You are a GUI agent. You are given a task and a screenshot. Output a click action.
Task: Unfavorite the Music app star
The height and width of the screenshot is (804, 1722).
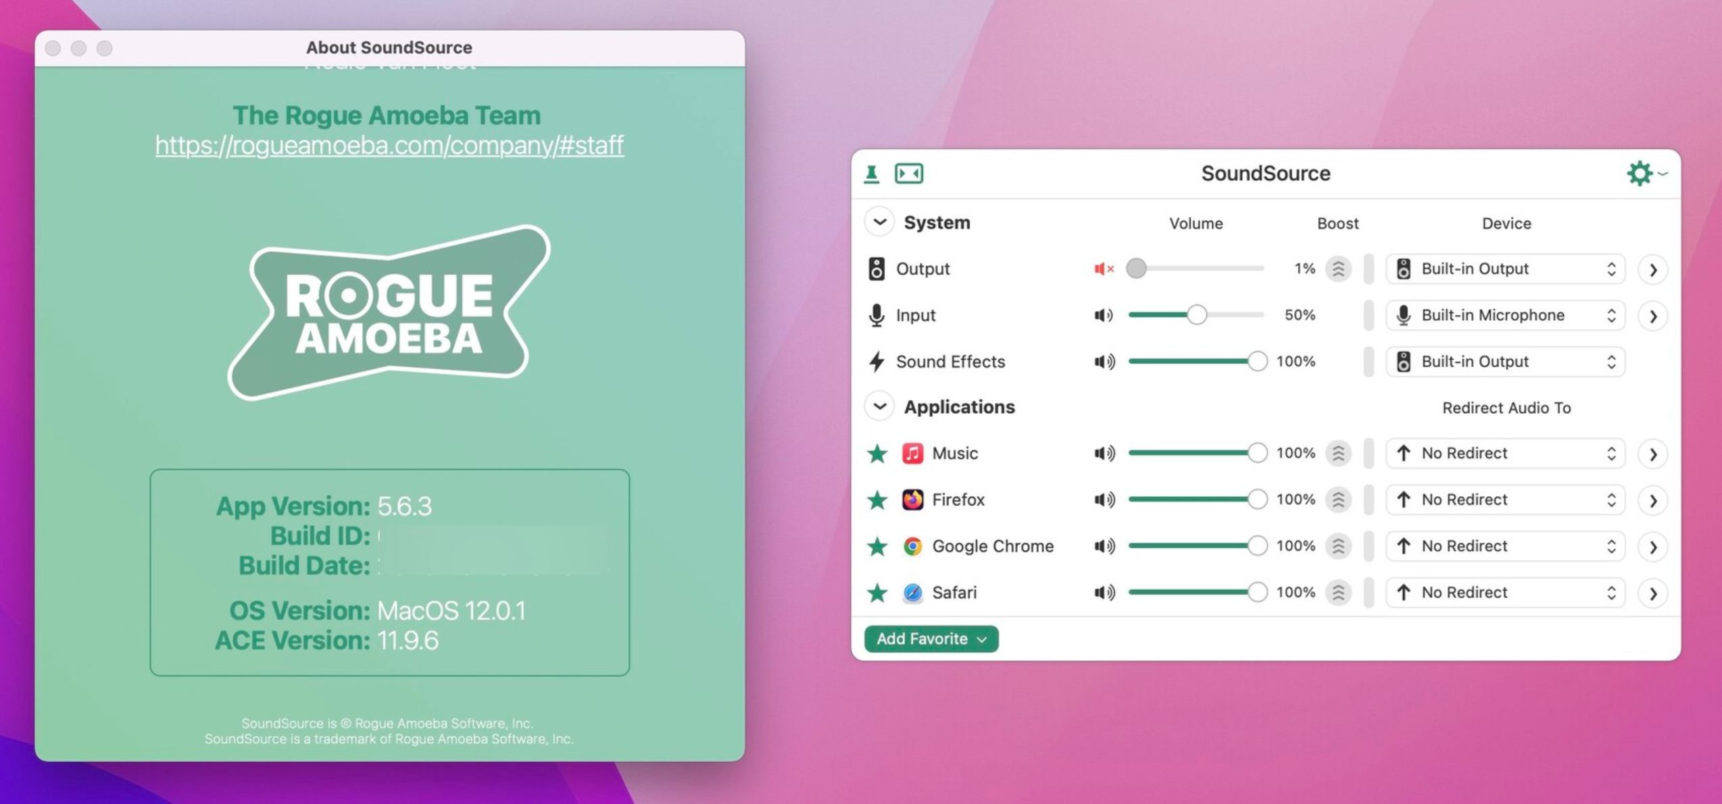877,453
